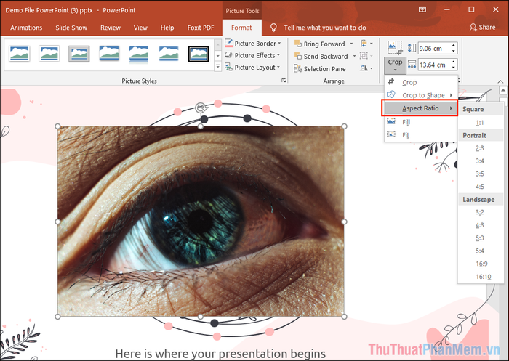Apply the third gray-framed picture style
509x361 pixels.
click(x=79, y=54)
